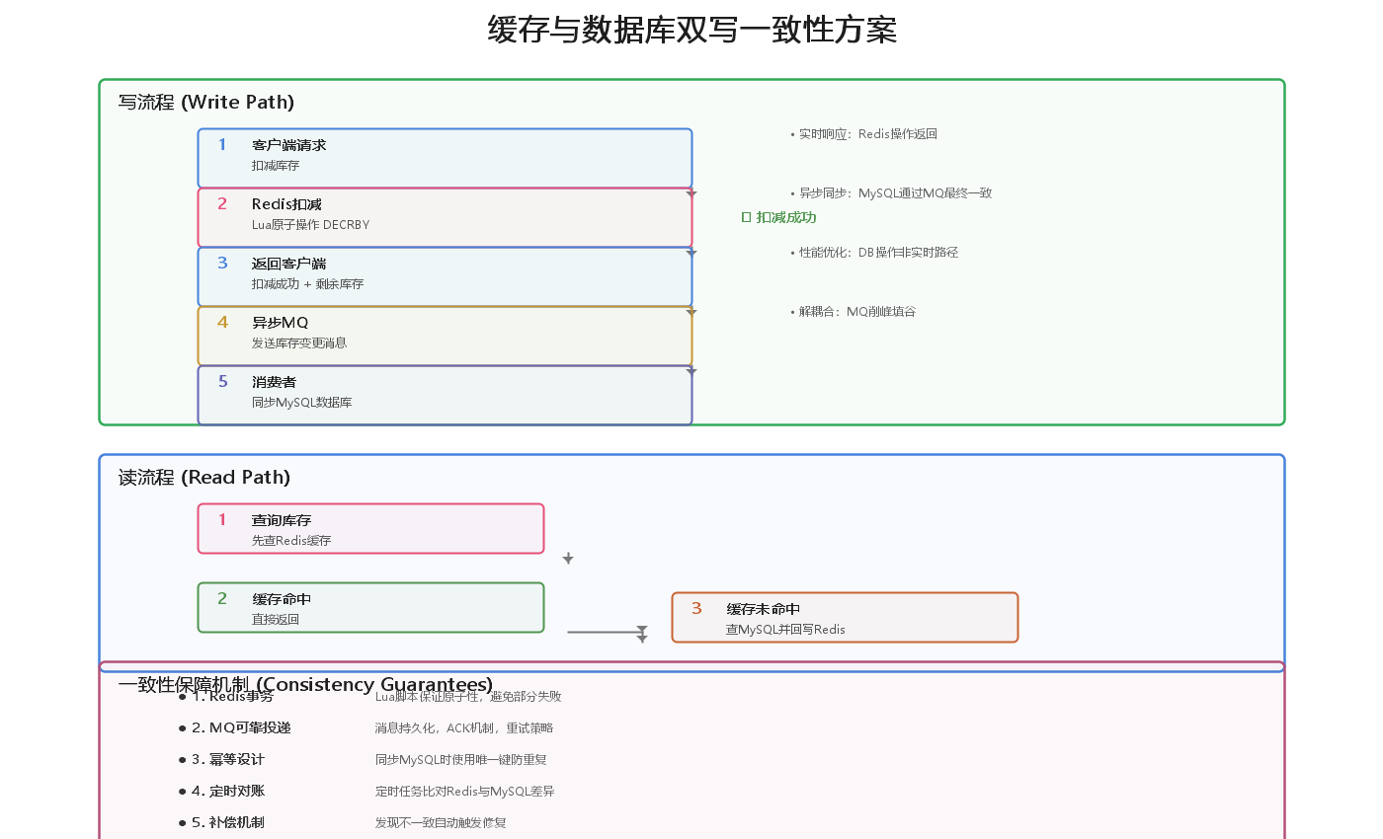
Task: Click the 读流程 (Read Path) section heading
Action: [x=204, y=478]
